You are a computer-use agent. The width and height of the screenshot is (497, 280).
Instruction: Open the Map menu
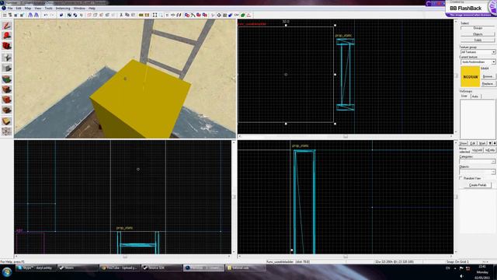tap(28, 8)
